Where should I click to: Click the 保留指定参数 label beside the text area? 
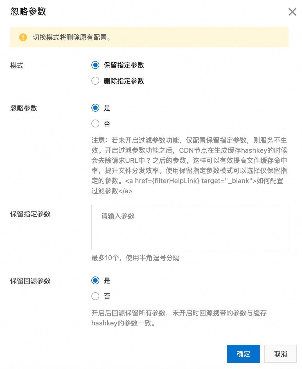30,214
